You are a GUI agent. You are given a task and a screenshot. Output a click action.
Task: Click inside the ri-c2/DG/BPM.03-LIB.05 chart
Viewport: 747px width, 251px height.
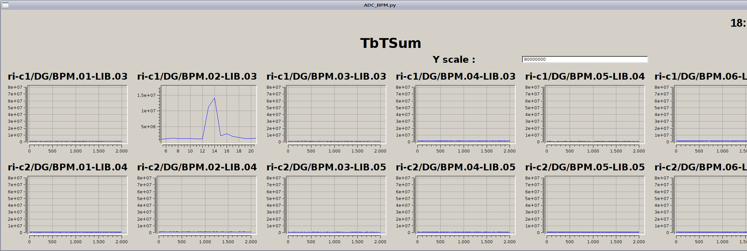click(336, 205)
